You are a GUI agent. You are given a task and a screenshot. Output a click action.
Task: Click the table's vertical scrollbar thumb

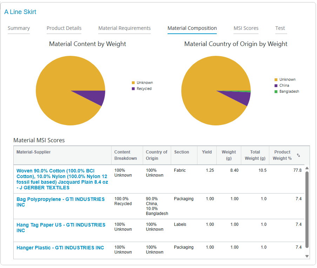(307, 210)
